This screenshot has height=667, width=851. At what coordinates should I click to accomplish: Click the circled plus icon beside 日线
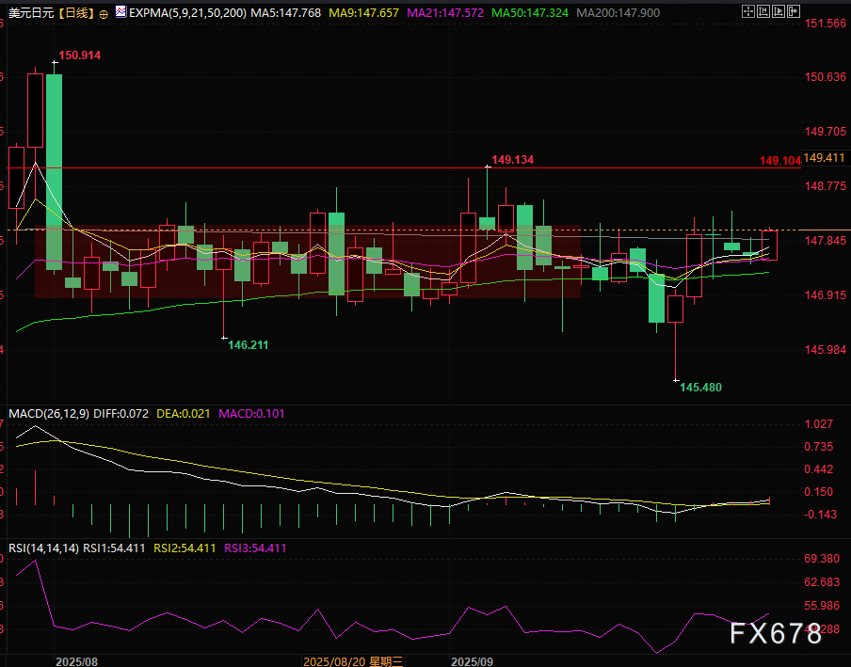104,14
